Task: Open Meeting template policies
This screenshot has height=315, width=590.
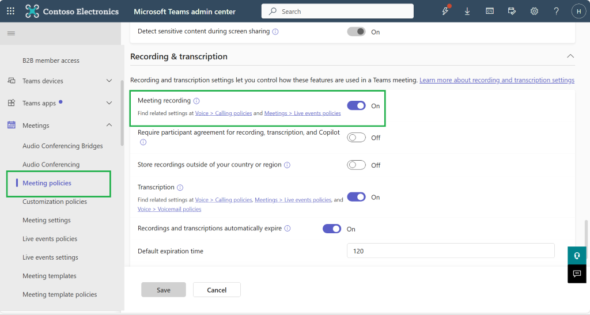Action: coord(59,294)
